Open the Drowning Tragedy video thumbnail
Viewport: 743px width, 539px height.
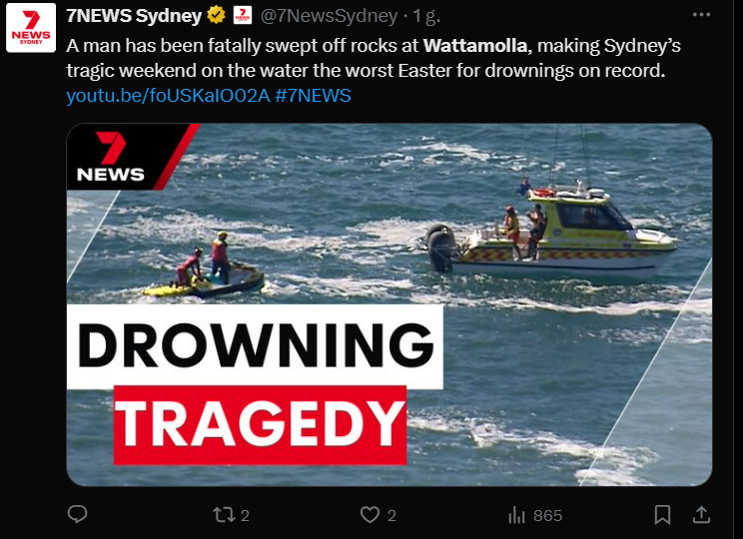click(389, 304)
